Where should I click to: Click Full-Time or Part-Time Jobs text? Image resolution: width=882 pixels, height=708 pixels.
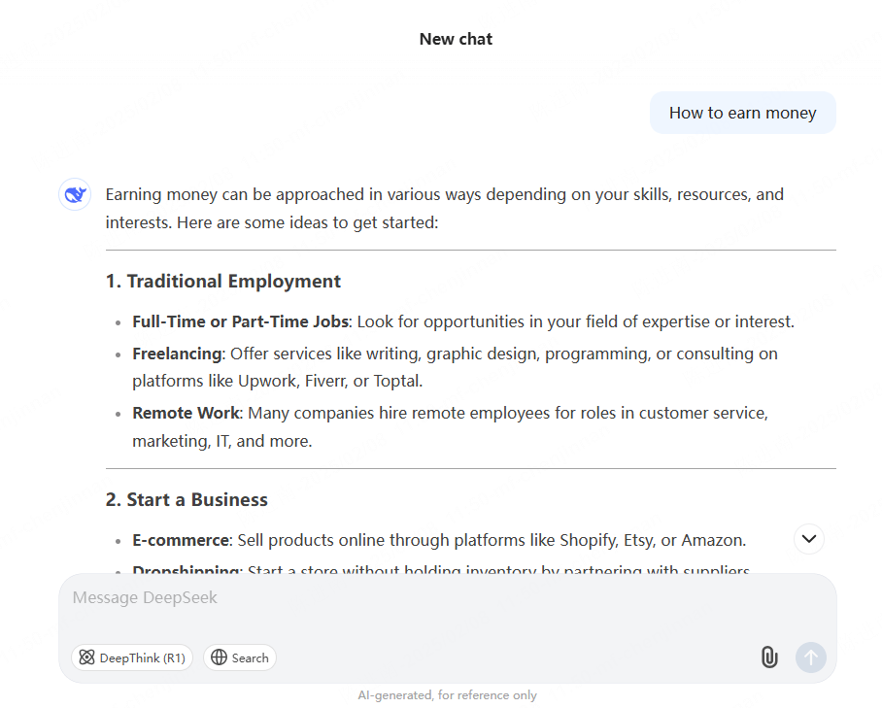click(x=240, y=321)
